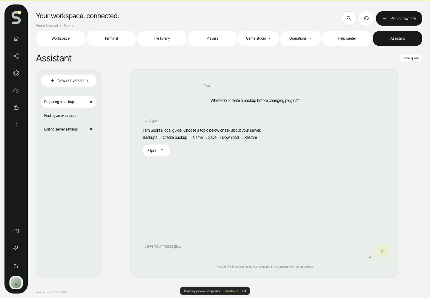
Task: Start a New conversation
Action: 69,80
